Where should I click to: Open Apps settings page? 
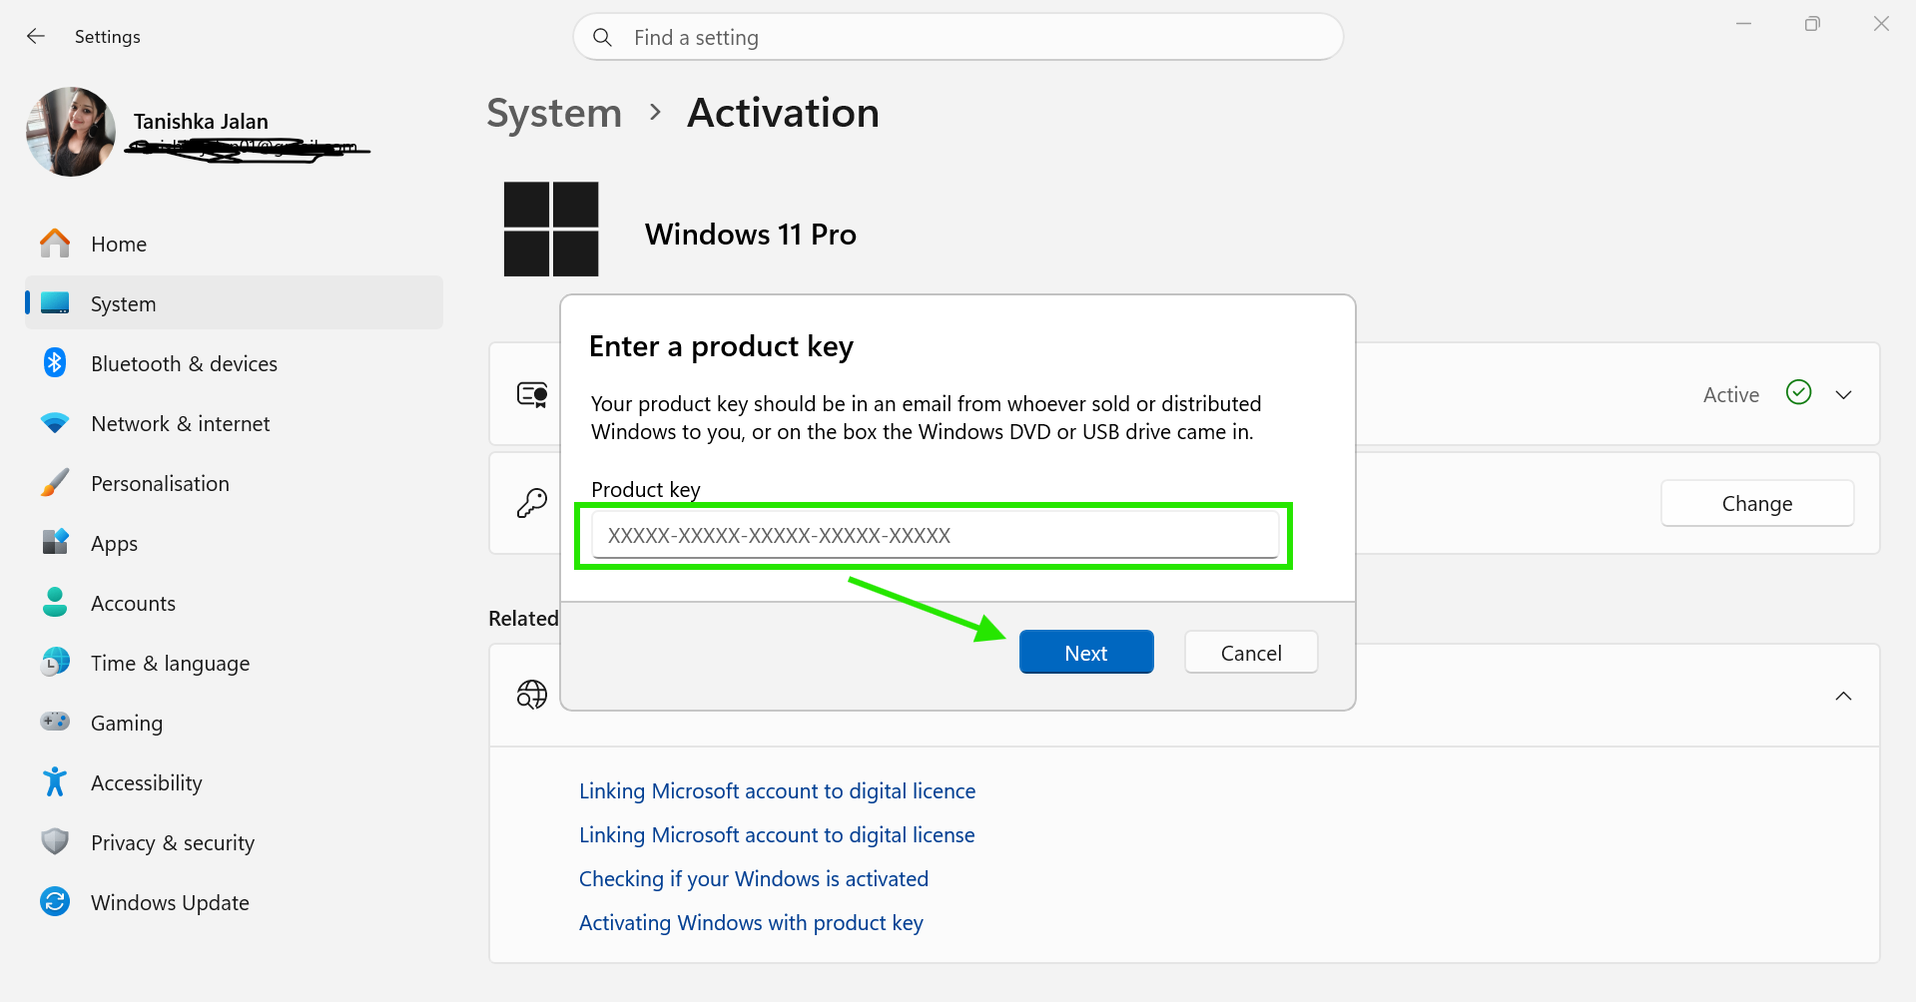(234, 543)
